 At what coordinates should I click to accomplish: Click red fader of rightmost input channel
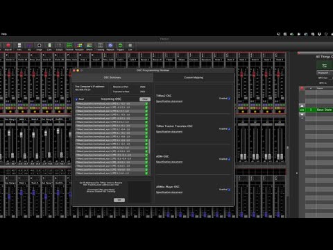(278, 74)
